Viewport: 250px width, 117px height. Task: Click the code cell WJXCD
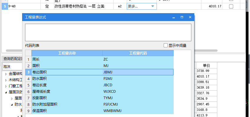tap(138, 92)
